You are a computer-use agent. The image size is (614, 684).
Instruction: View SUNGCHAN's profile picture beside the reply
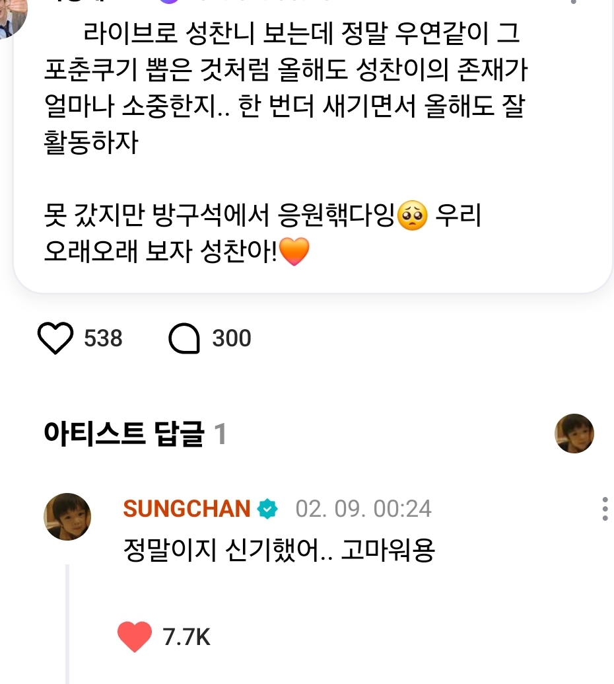[x=67, y=517]
